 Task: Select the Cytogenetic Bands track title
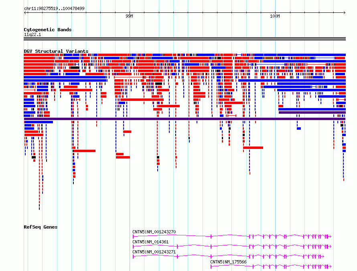coord(48,30)
